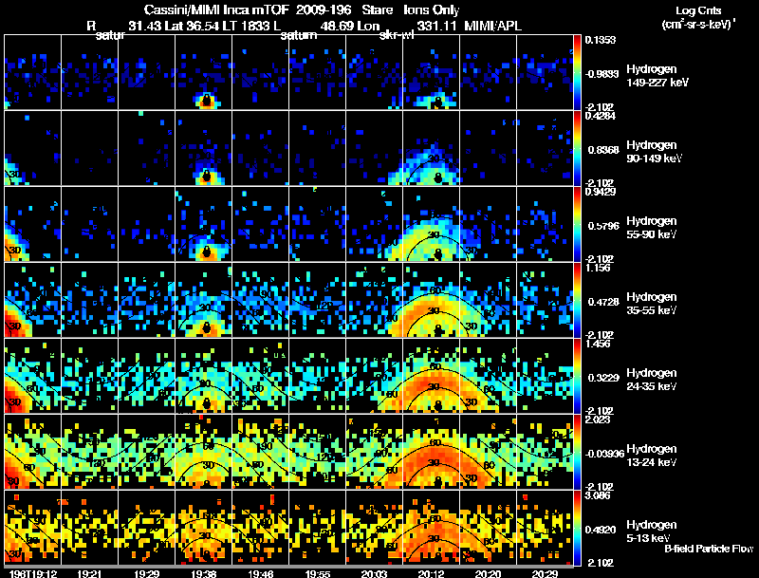This screenshot has width=759, height=578.
Task: Select the 24-35 keV image panel at 20:12
Action: click(432, 376)
